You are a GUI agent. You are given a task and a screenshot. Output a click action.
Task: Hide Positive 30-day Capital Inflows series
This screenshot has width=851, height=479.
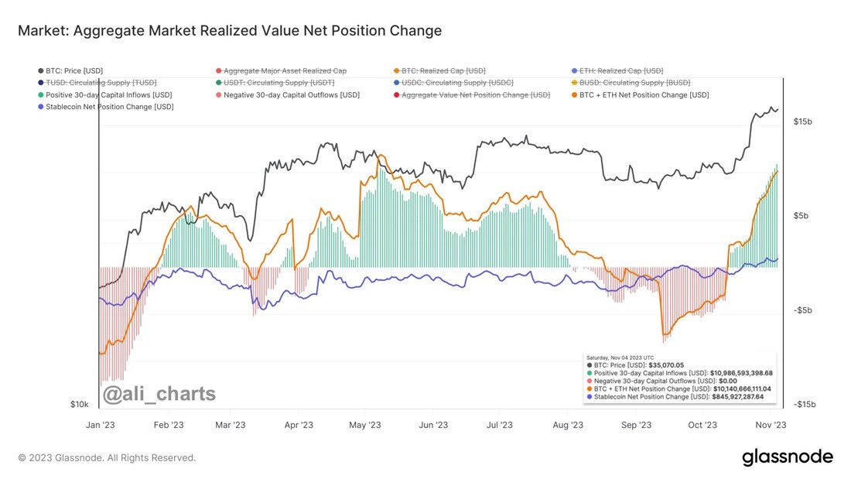tap(105, 94)
